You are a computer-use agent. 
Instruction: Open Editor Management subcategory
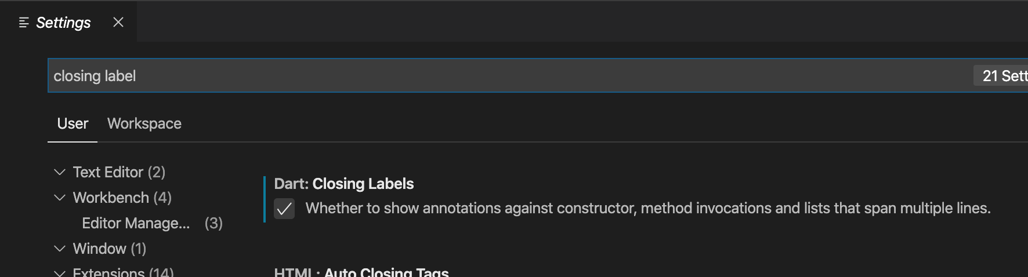pos(152,223)
